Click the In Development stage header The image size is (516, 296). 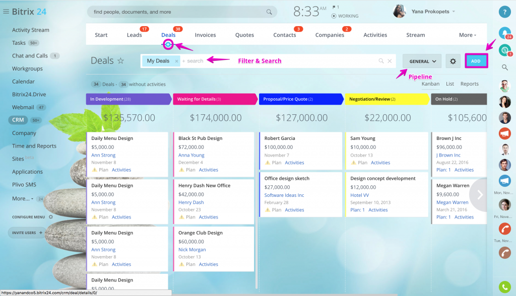pos(128,99)
